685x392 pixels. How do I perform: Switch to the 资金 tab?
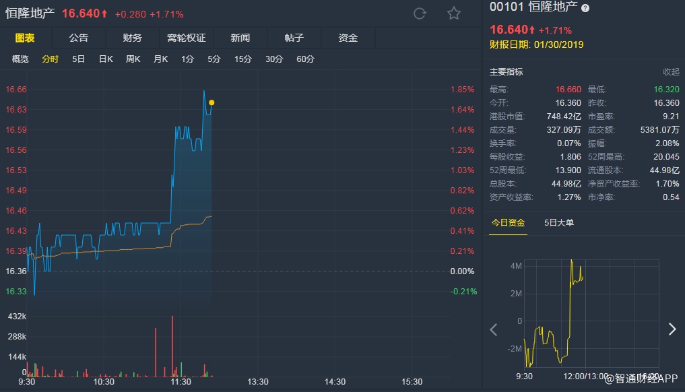(348, 38)
